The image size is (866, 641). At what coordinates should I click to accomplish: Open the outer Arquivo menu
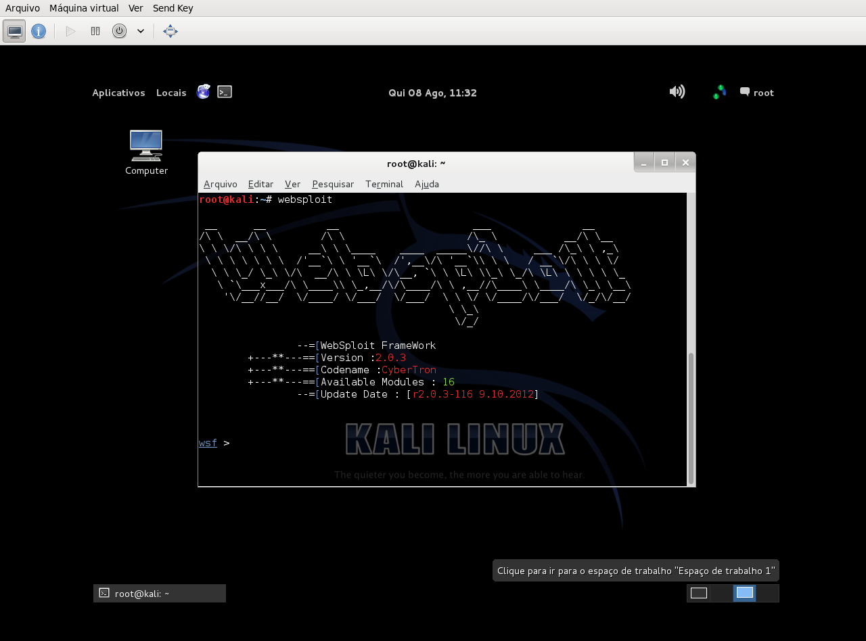(x=22, y=8)
